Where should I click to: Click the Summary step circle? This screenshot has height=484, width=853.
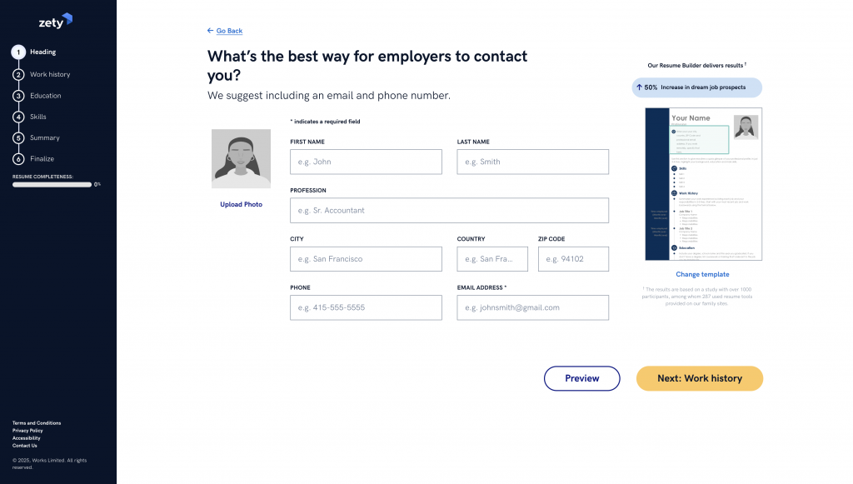[19, 137]
